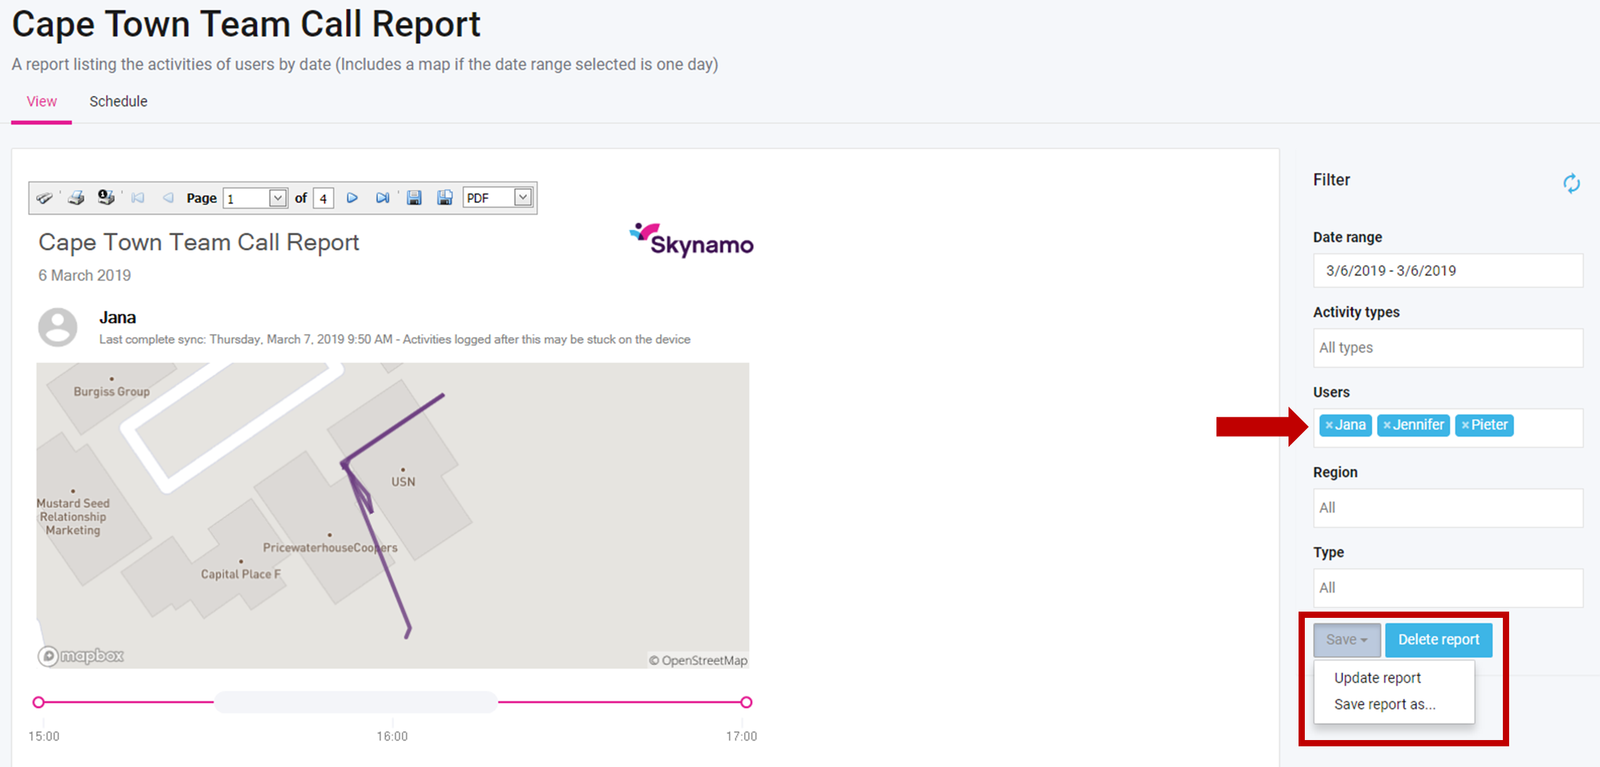Remove Jana from Users filter
Viewport: 1600px width, 767px height.
(1329, 425)
